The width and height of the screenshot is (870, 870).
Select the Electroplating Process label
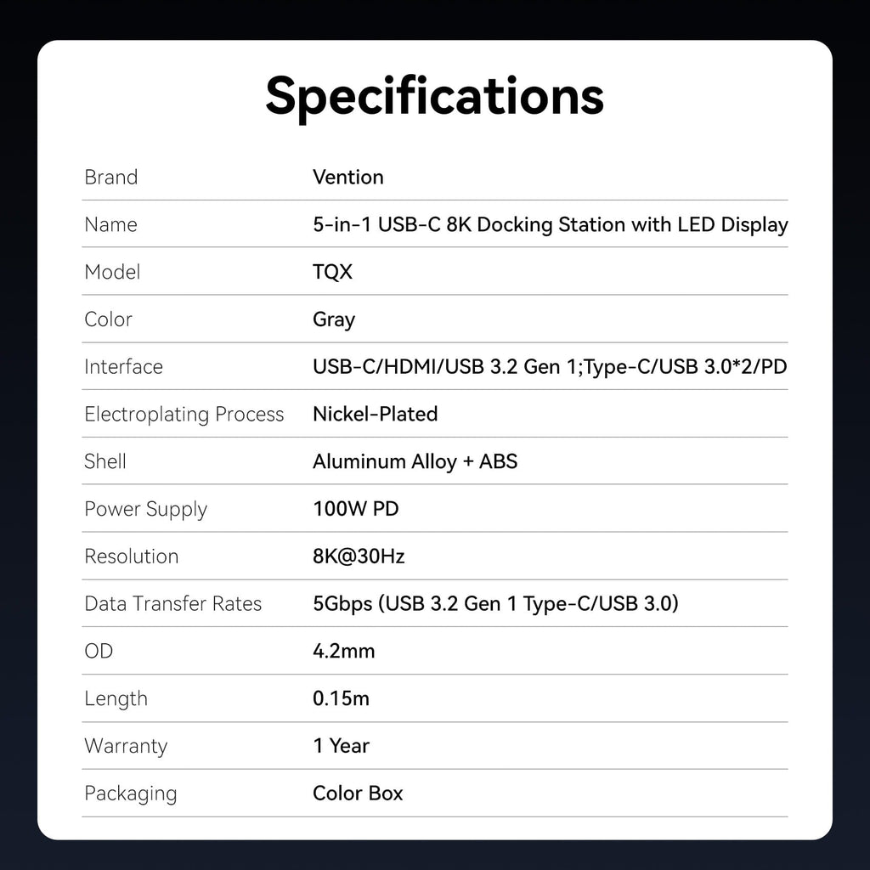[184, 415]
